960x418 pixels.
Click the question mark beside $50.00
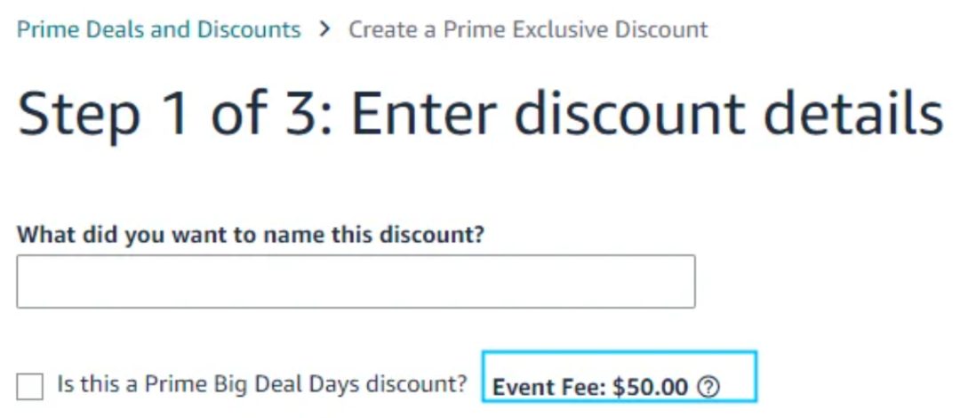[708, 387]
